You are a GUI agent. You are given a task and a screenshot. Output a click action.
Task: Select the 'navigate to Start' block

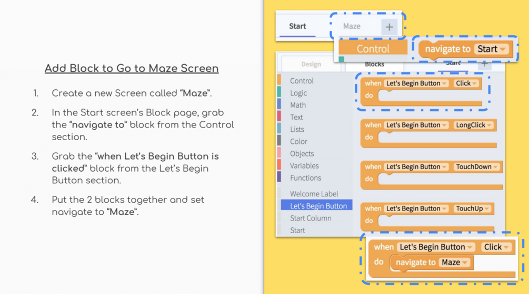[466, 49]
